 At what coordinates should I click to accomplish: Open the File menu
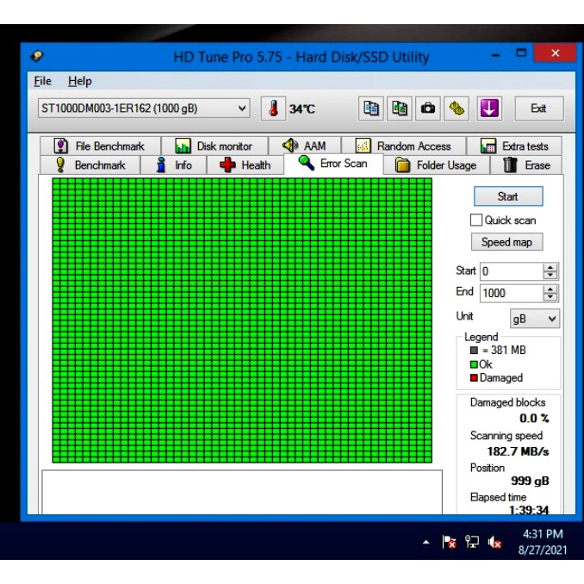coord(42,81)
